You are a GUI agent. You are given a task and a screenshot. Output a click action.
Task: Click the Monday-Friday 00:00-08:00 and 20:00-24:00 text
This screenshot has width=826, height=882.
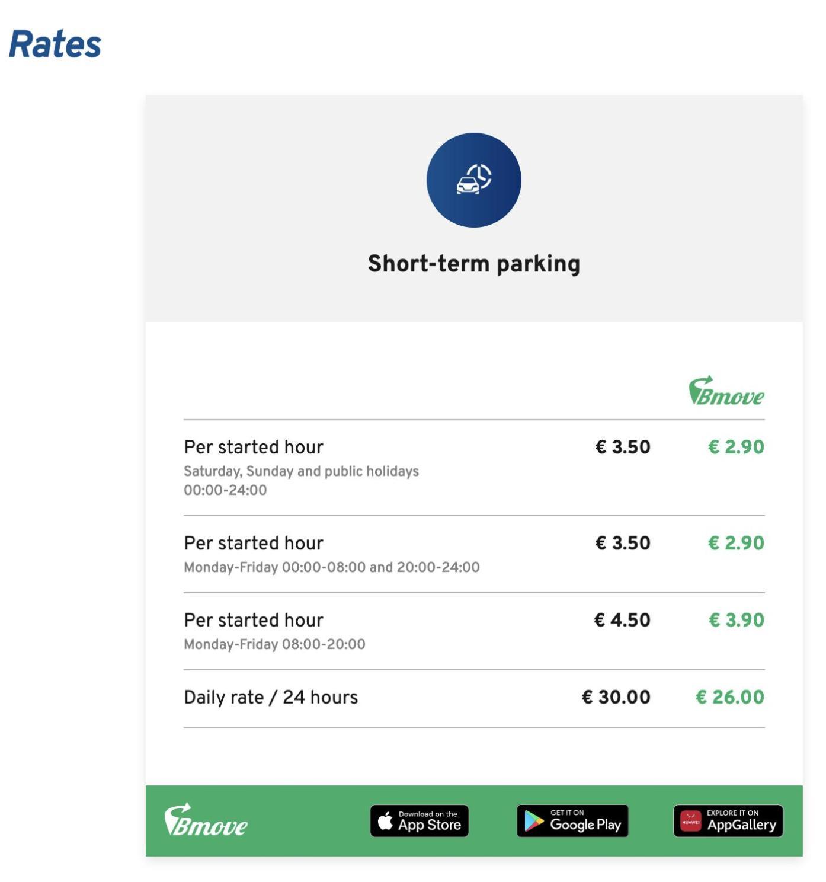(332, 567)
